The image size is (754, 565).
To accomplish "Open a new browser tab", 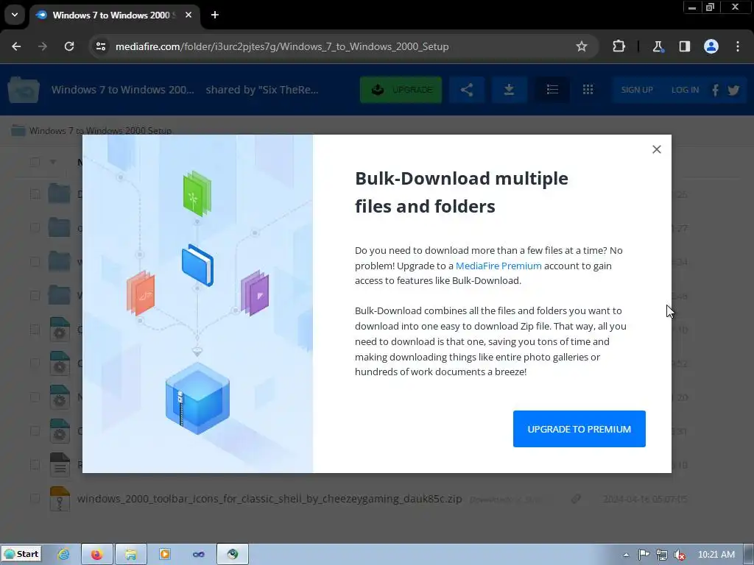I will (x=215, y=15).
